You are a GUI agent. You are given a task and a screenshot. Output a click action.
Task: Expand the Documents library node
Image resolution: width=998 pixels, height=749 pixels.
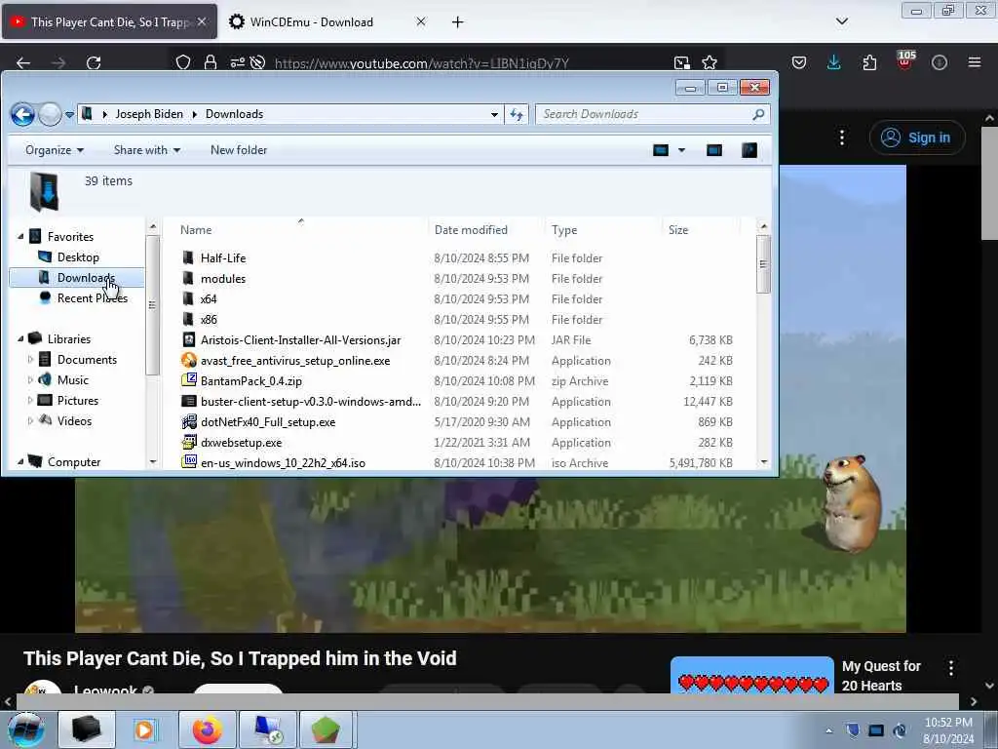[30, 359]
